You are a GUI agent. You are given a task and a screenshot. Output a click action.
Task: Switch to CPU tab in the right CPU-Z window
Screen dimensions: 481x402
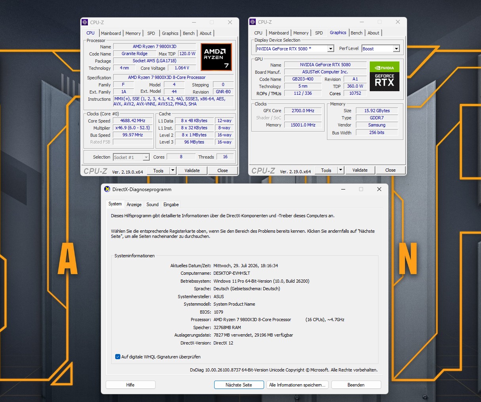click(x=259, y=33)
